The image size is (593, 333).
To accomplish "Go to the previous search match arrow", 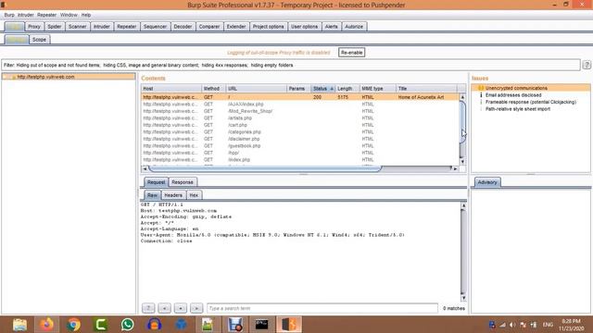I will [164, 308].
